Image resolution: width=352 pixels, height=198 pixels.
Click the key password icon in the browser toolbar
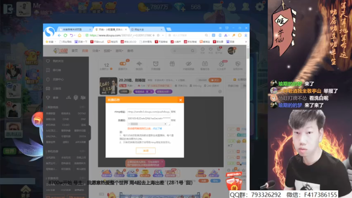click(234, 35)
